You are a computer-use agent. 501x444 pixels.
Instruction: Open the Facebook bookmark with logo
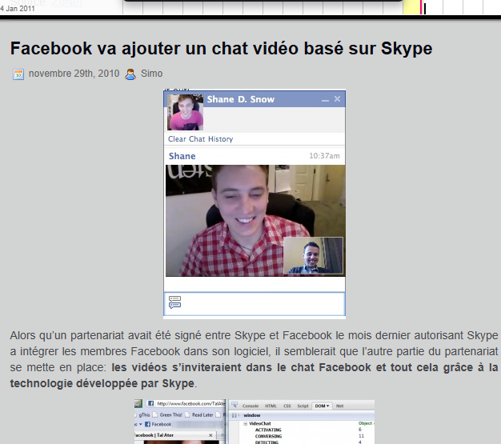coord(158,424)
